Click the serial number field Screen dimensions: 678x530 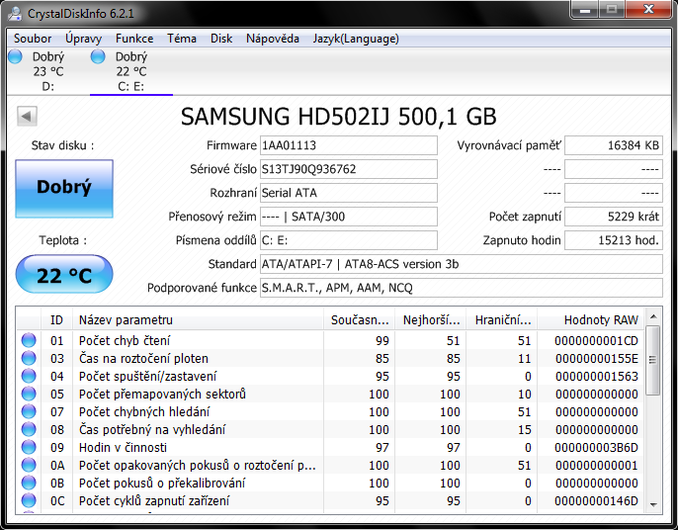348,169
